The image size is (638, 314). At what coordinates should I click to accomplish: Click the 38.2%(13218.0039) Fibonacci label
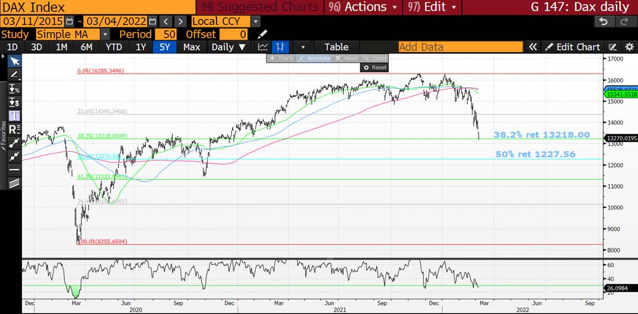click(x=102, y=135)
